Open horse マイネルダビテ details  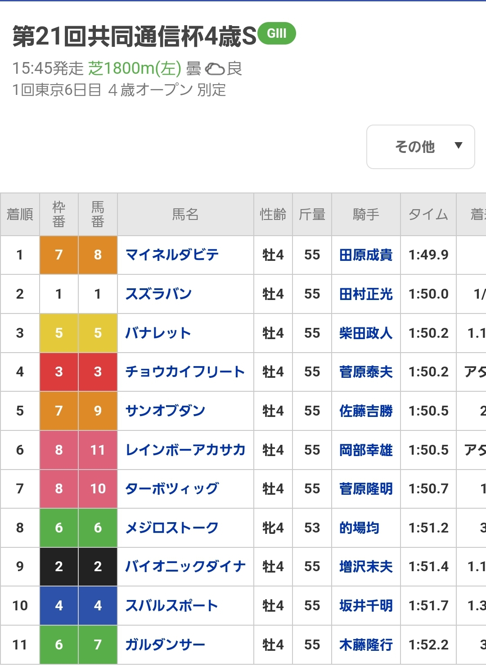click(172, 255)
